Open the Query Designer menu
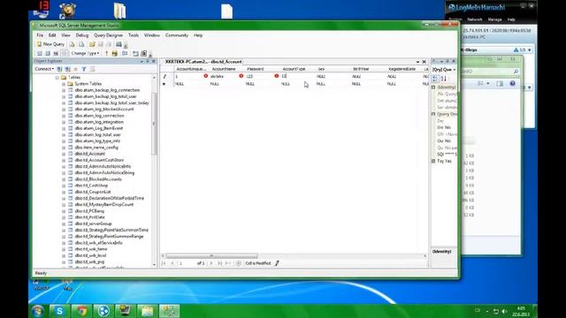Screen dimensions: 566x318 [108, 35]
